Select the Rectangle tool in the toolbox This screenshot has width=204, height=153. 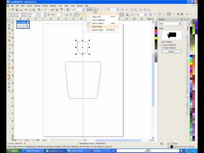click(x=9, y=44)
